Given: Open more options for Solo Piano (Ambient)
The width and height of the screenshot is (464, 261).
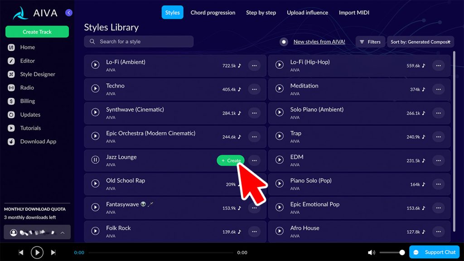Looking at the screenshot, I should click(438, 113).
